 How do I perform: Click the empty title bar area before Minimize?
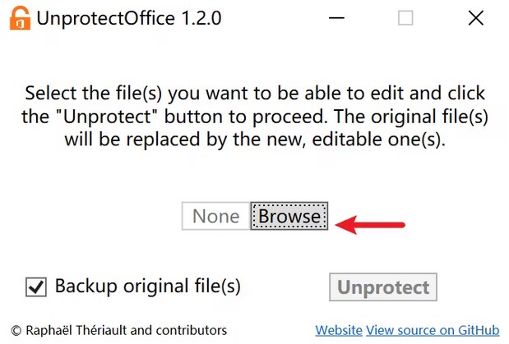pyautogui.click(x=271, y=18)
